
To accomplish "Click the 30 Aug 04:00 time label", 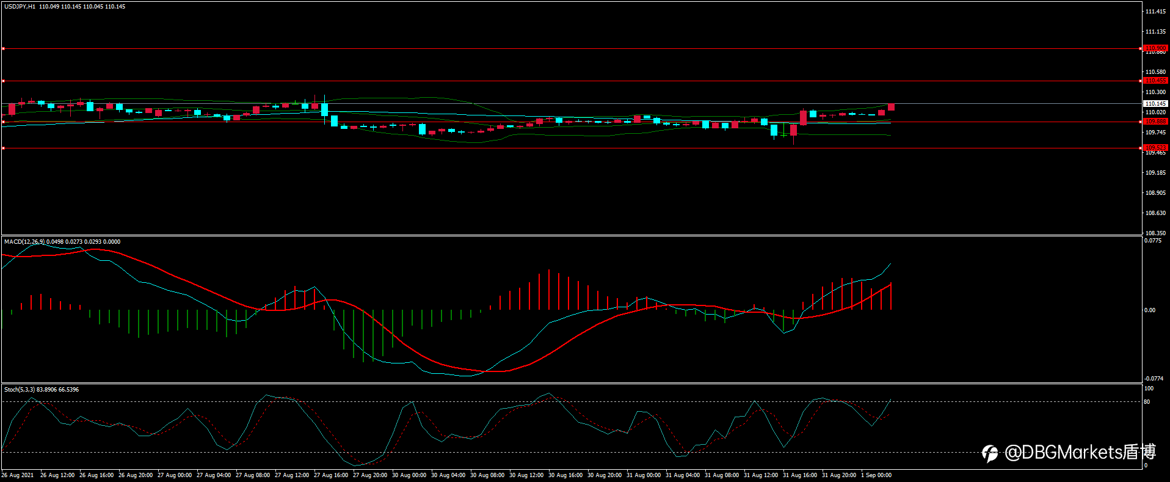I will pyautogui.click(x=448, y=475).
